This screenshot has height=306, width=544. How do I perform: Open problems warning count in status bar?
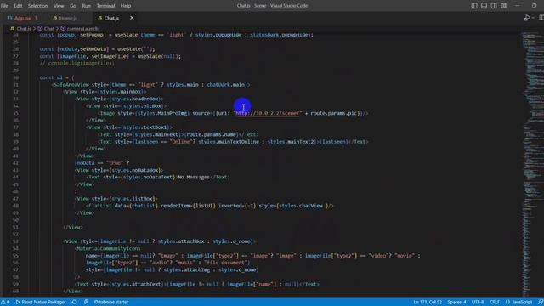pyautogui.click(x=5, y=303)
